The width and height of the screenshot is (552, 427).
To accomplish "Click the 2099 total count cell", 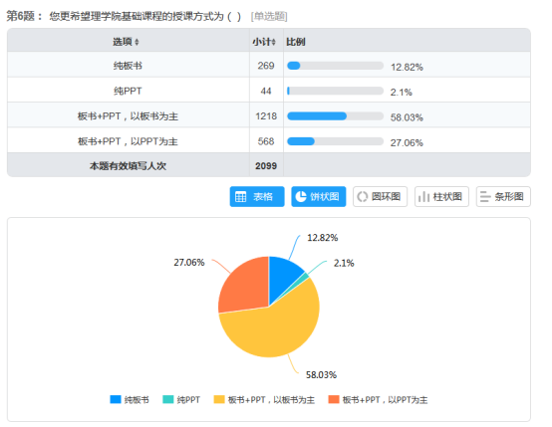I will 266,165.
